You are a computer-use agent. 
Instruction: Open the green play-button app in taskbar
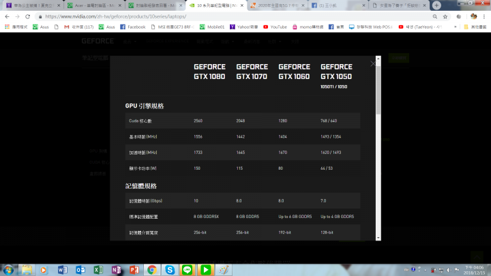[205, 270]
